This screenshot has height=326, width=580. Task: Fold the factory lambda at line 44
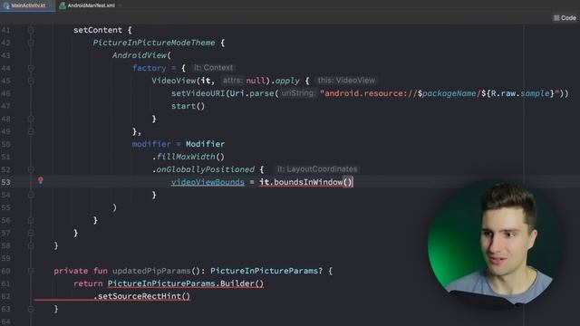point(31,68)
